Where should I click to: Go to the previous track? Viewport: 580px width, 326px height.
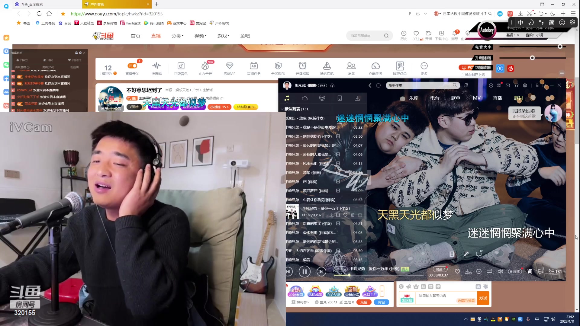click(289, 272)
